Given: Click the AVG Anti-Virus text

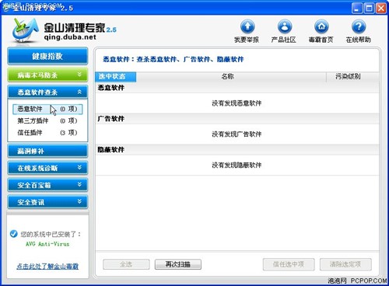Looking at the screenshot, I should [x=47, y=244].
